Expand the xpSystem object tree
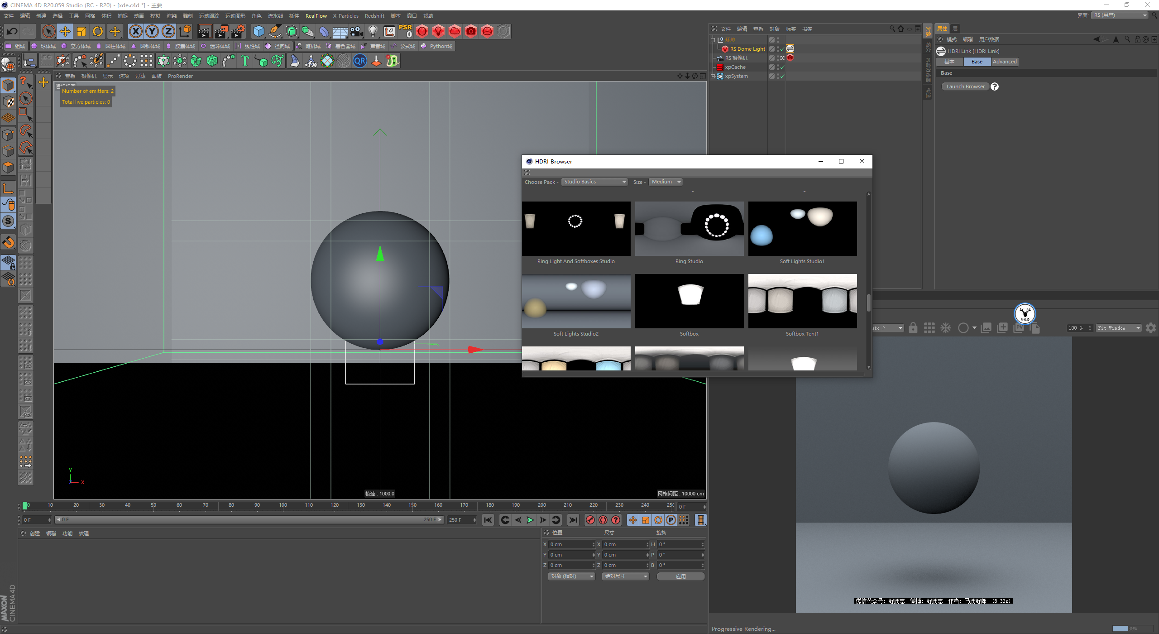The width and height of the screenshot is (1159, 634). pyautogui.click(x=713, y=76)
